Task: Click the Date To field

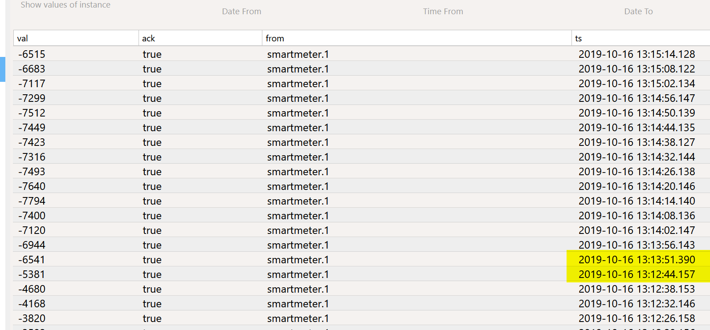Action: [638, 12]
